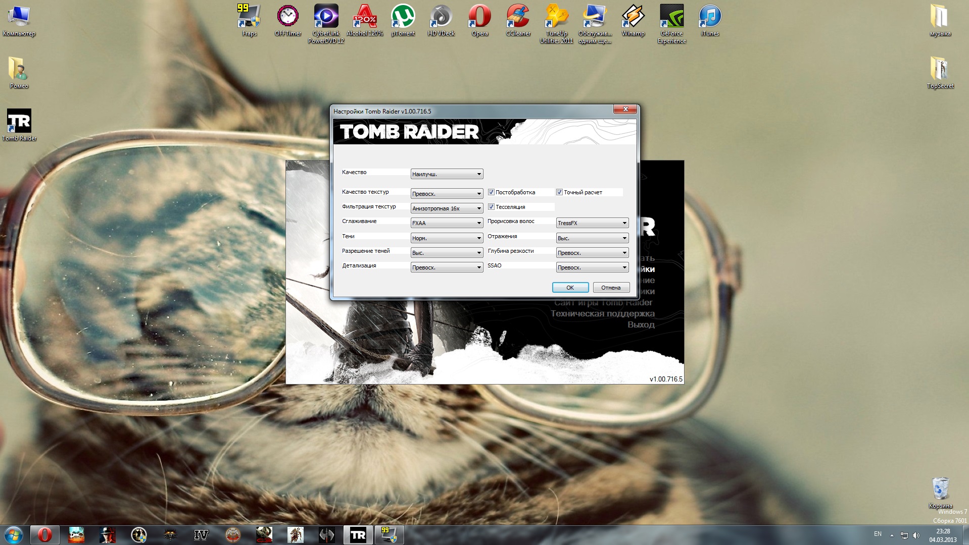The width and height of the screenshot is (969, 545).
Task: Confirm the settings with the OK button
Action: tap(570, 288)
